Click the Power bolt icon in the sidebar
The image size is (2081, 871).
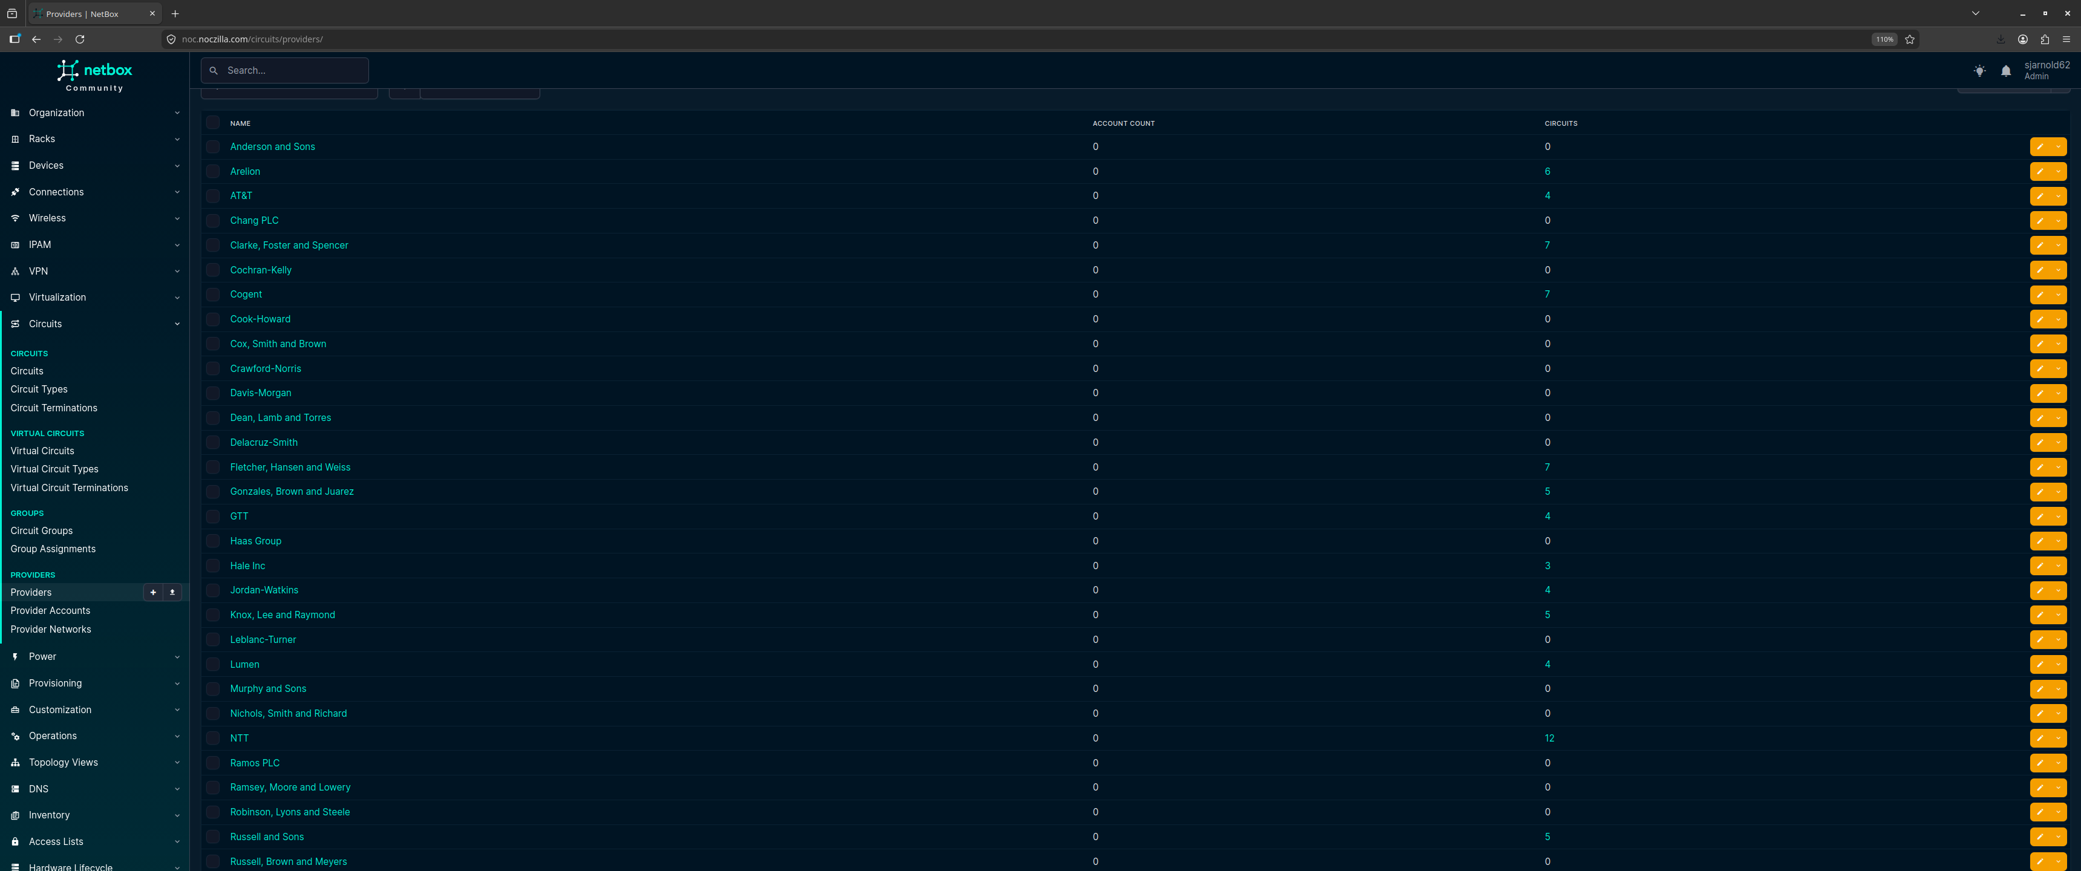pyautogui.click(x=15, y=657)
